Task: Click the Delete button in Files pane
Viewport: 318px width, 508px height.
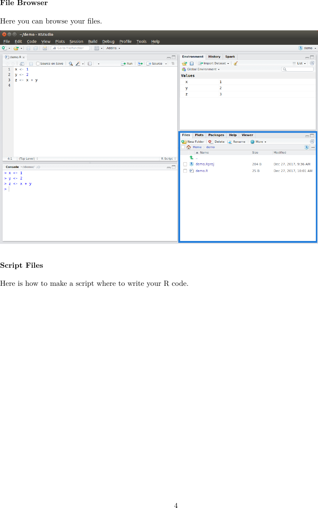Action: click(x=217, y=142)
